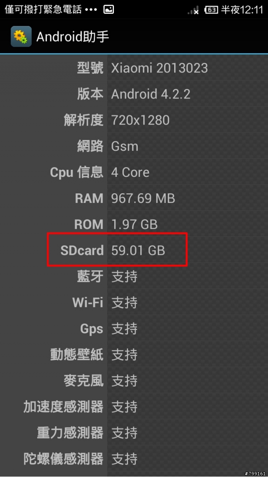Tap the picture notification icon in status bar
This screenshot has width=268, height=477.
pos(108,10)
